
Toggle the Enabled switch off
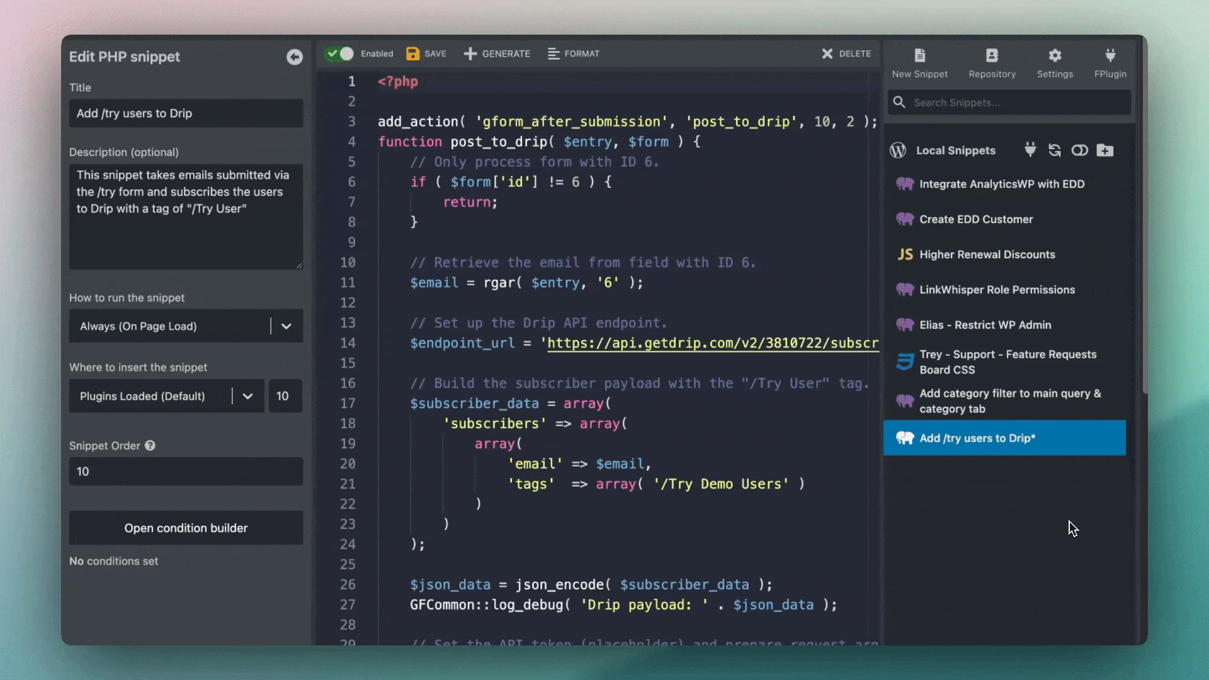[340, 54]
